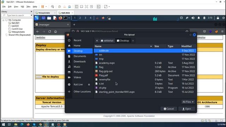Viewport: 226px width, 127px height.
Task: Open the VMware View menu
Action: (16, 7)
